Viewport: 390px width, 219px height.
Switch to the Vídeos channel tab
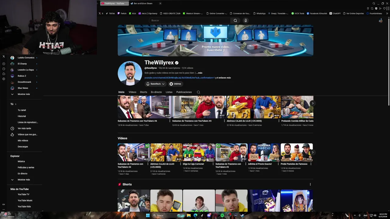pos(132,92)
